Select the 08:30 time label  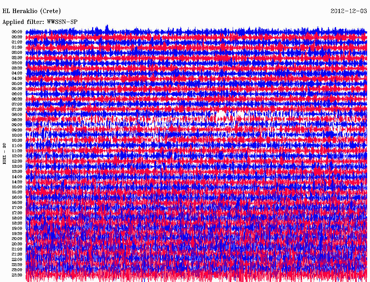[17, 120]
